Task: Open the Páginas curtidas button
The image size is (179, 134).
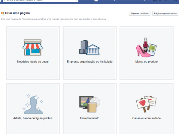Action: click(x=139, y=13)
